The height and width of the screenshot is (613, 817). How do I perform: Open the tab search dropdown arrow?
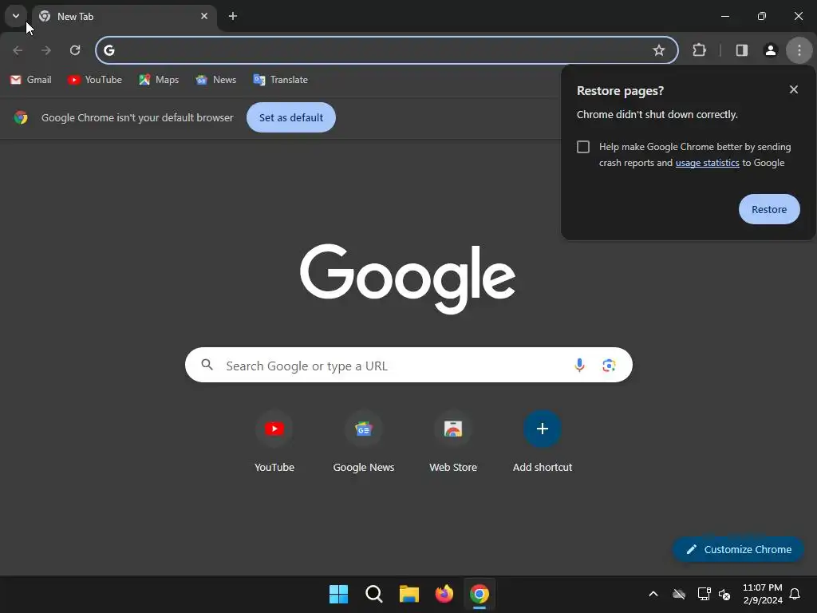[16, 16]
